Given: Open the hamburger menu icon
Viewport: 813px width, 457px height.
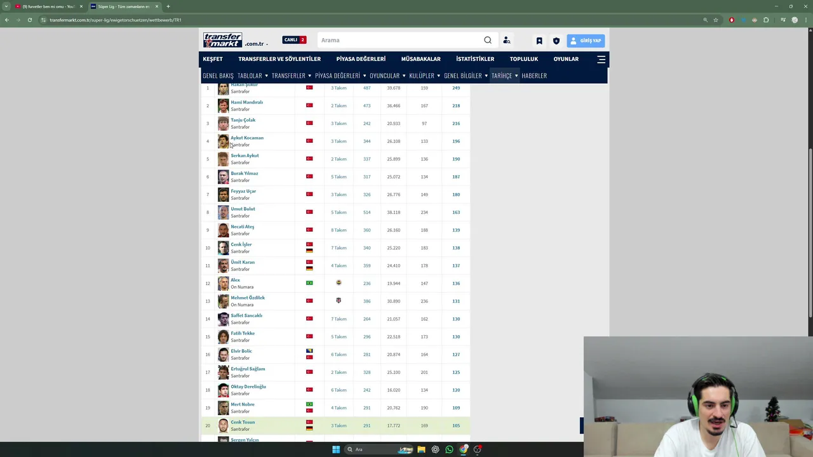Looking at the screenshot, I should click(601, 59).
